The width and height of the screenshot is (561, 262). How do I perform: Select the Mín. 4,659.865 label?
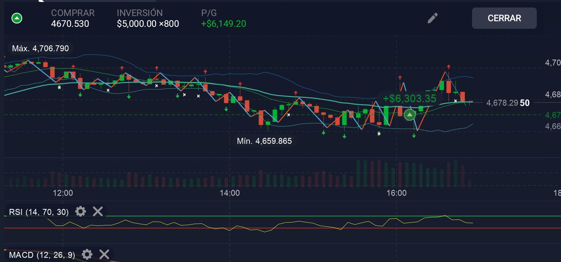[264, 141]
